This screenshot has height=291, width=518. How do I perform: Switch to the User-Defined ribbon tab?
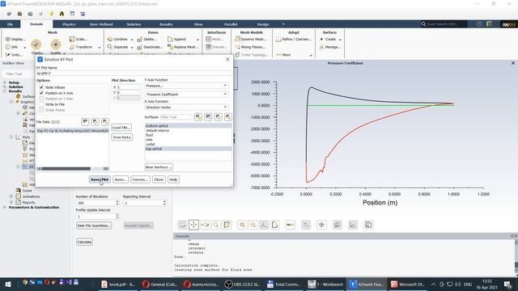coord(101,24)
